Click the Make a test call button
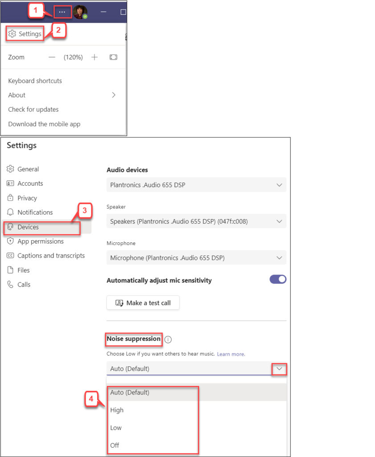This screenshot has width=375, height=457. 143,303
